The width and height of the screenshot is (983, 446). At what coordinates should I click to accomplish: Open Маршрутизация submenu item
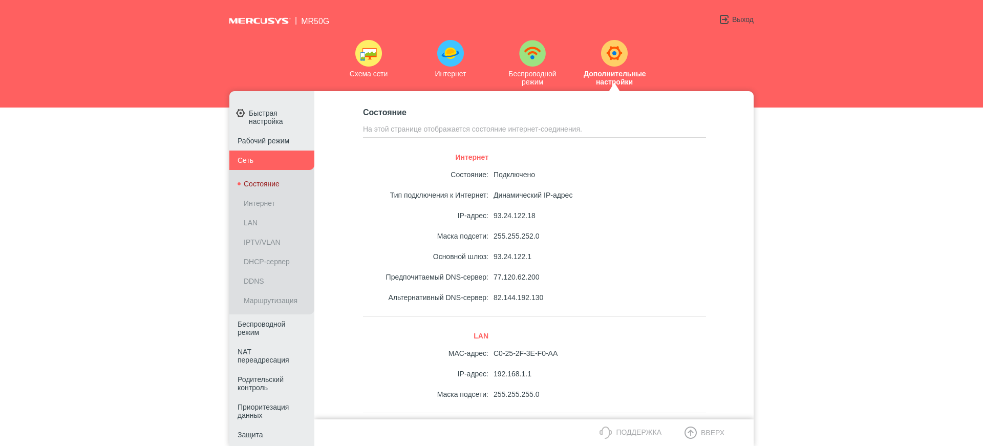click(x=270, y=301)
